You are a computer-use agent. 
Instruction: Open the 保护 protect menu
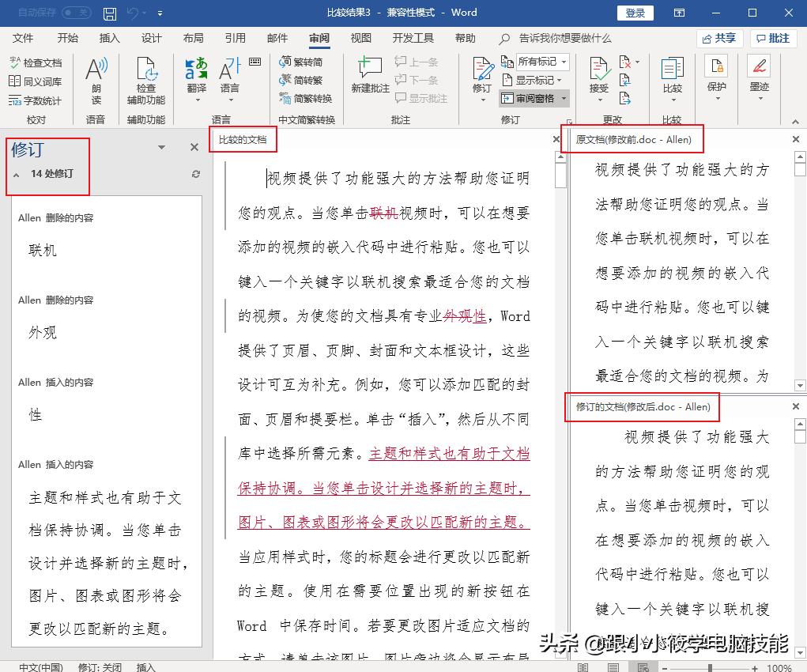click(716, 78)
